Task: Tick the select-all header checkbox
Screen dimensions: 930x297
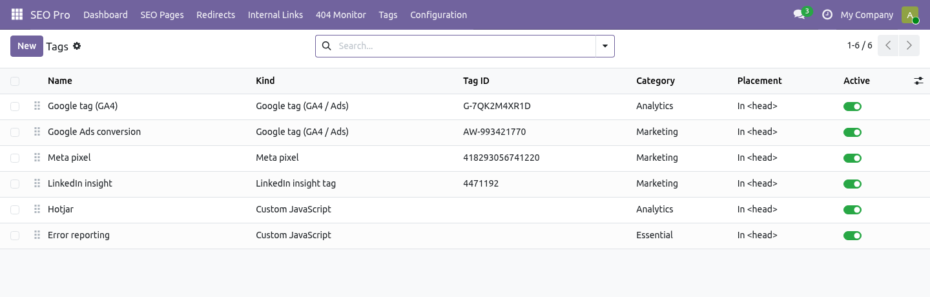Action: click(x=15, y=81)
